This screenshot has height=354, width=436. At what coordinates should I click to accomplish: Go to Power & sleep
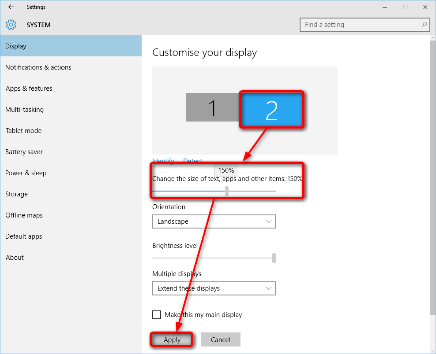[71, 173]
